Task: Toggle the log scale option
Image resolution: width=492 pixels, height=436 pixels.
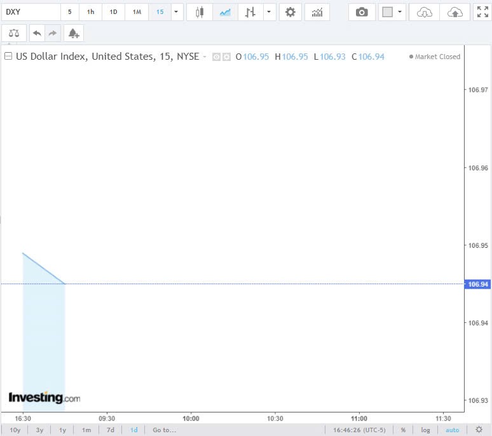Action: [425, 430]
